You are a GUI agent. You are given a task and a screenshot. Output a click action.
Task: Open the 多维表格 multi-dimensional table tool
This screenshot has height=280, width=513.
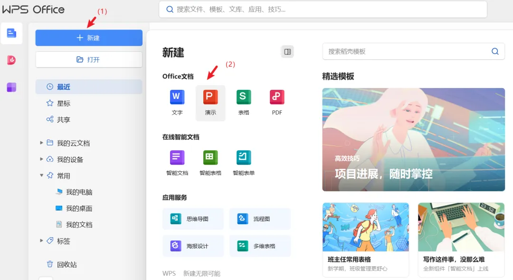click(260, 246)
